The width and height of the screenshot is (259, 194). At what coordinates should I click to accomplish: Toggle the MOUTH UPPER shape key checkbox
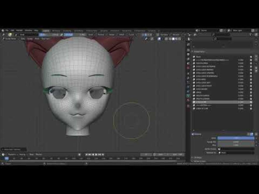click(x=251, y=95)
